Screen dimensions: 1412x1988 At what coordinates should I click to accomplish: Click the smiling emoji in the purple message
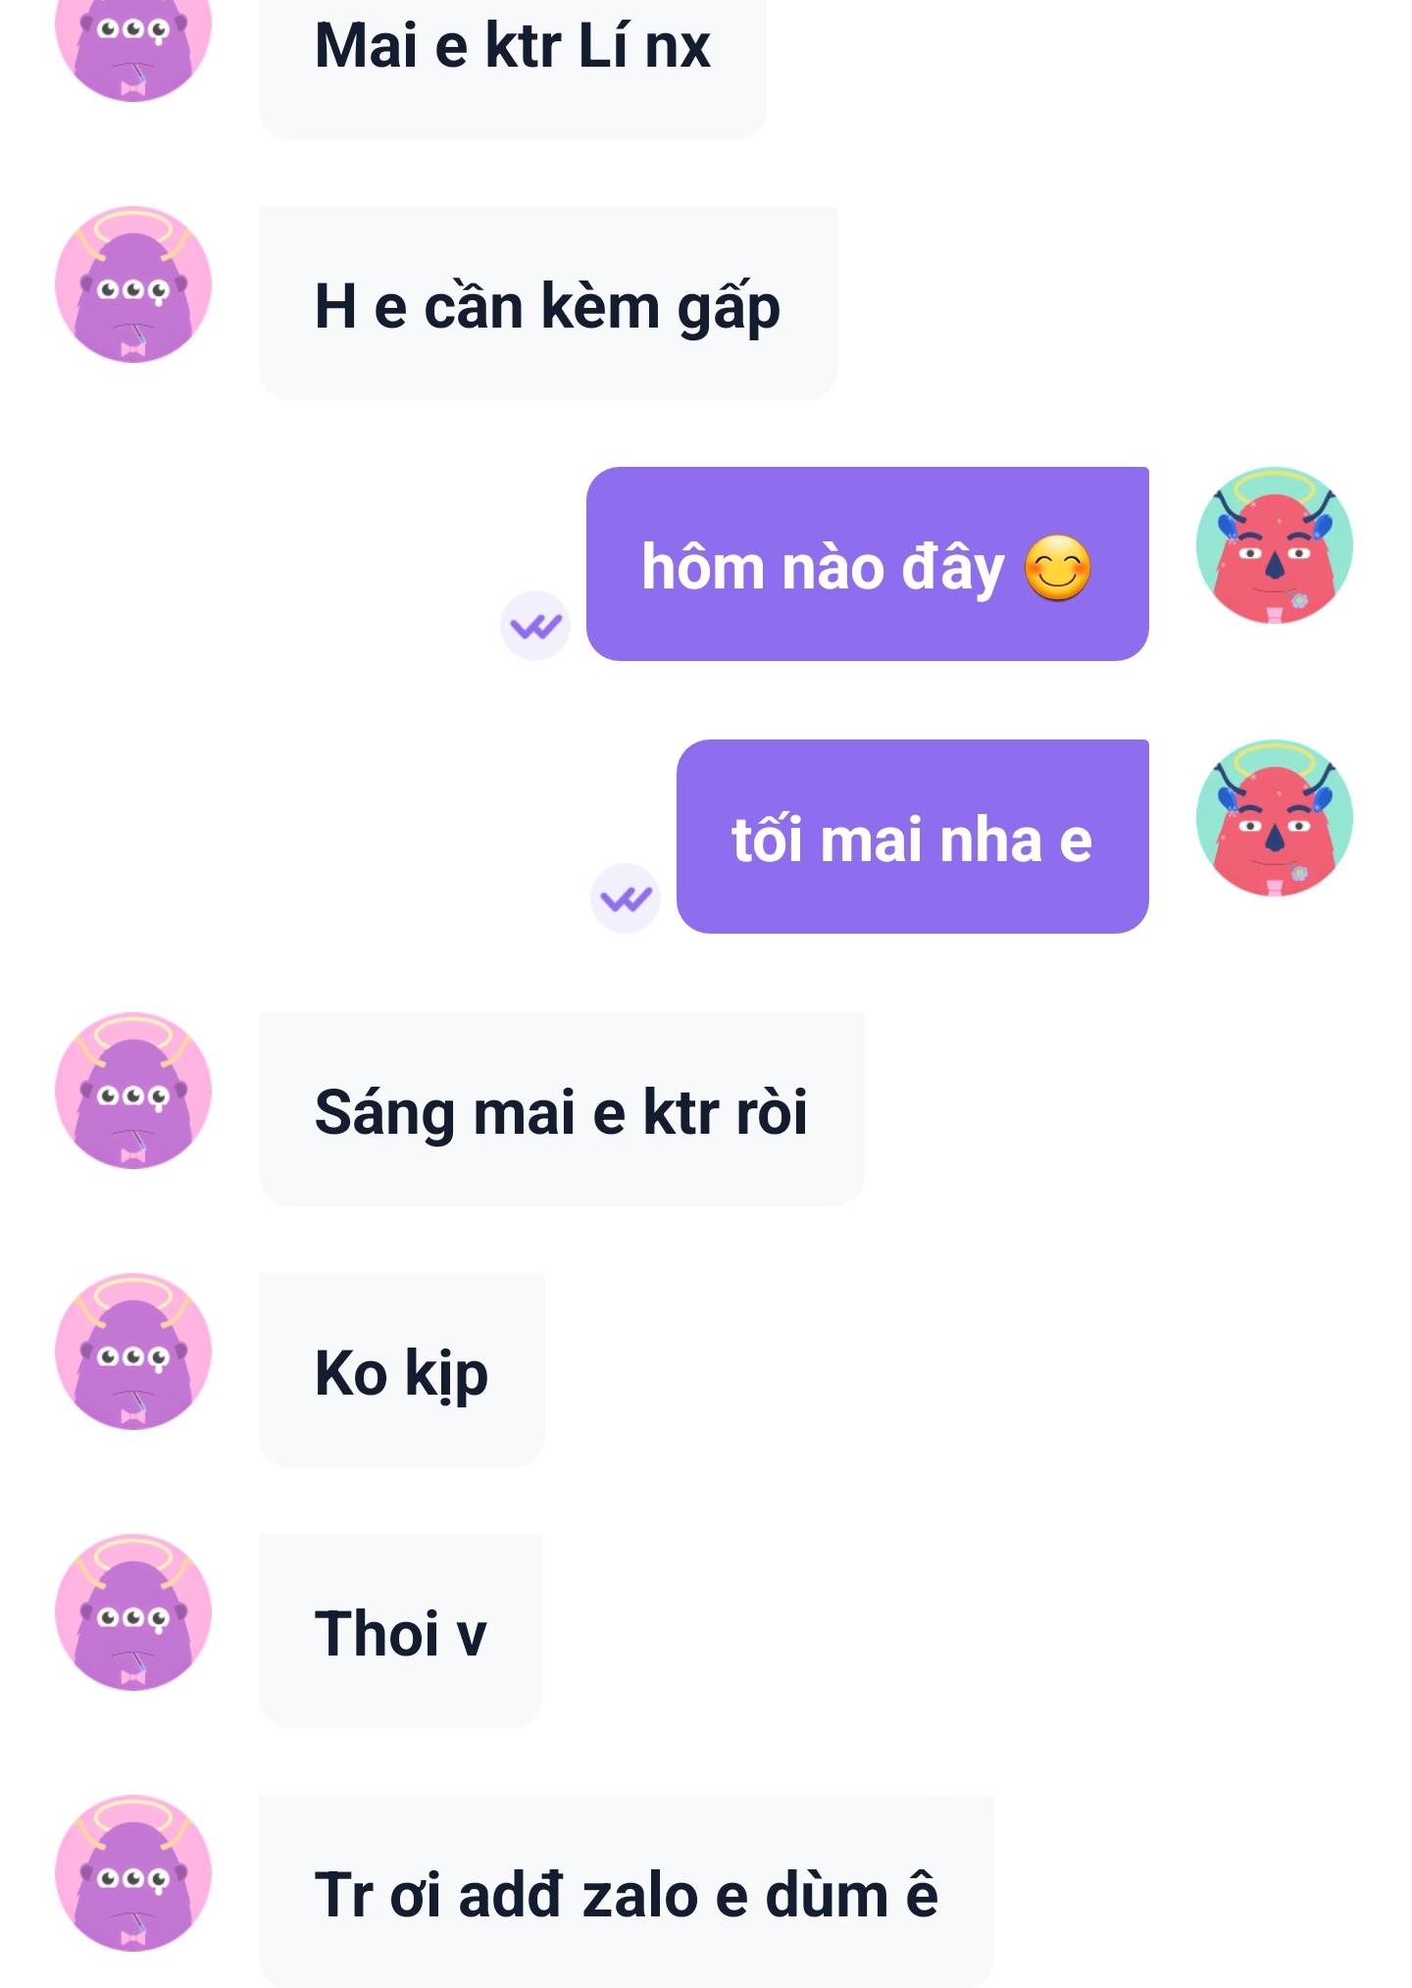pyautogui.click(x=1057, y=568)
